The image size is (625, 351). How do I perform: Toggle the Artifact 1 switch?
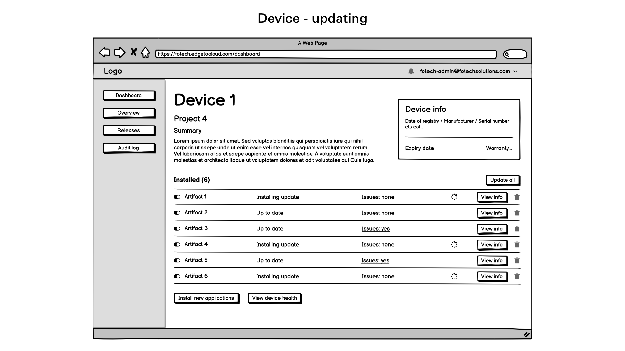click(177, 197)
